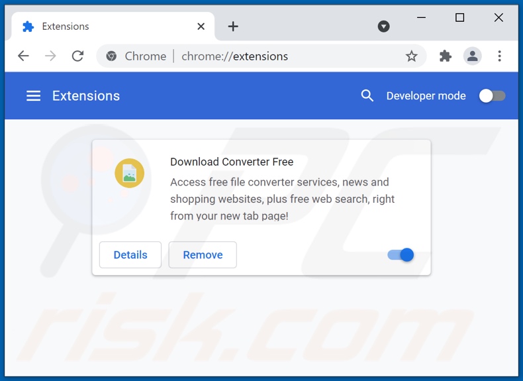Viewport: 523px width, 381px height.
Task: Reload the extensions page
Action: pyautogui.click(x=77, y=56)
